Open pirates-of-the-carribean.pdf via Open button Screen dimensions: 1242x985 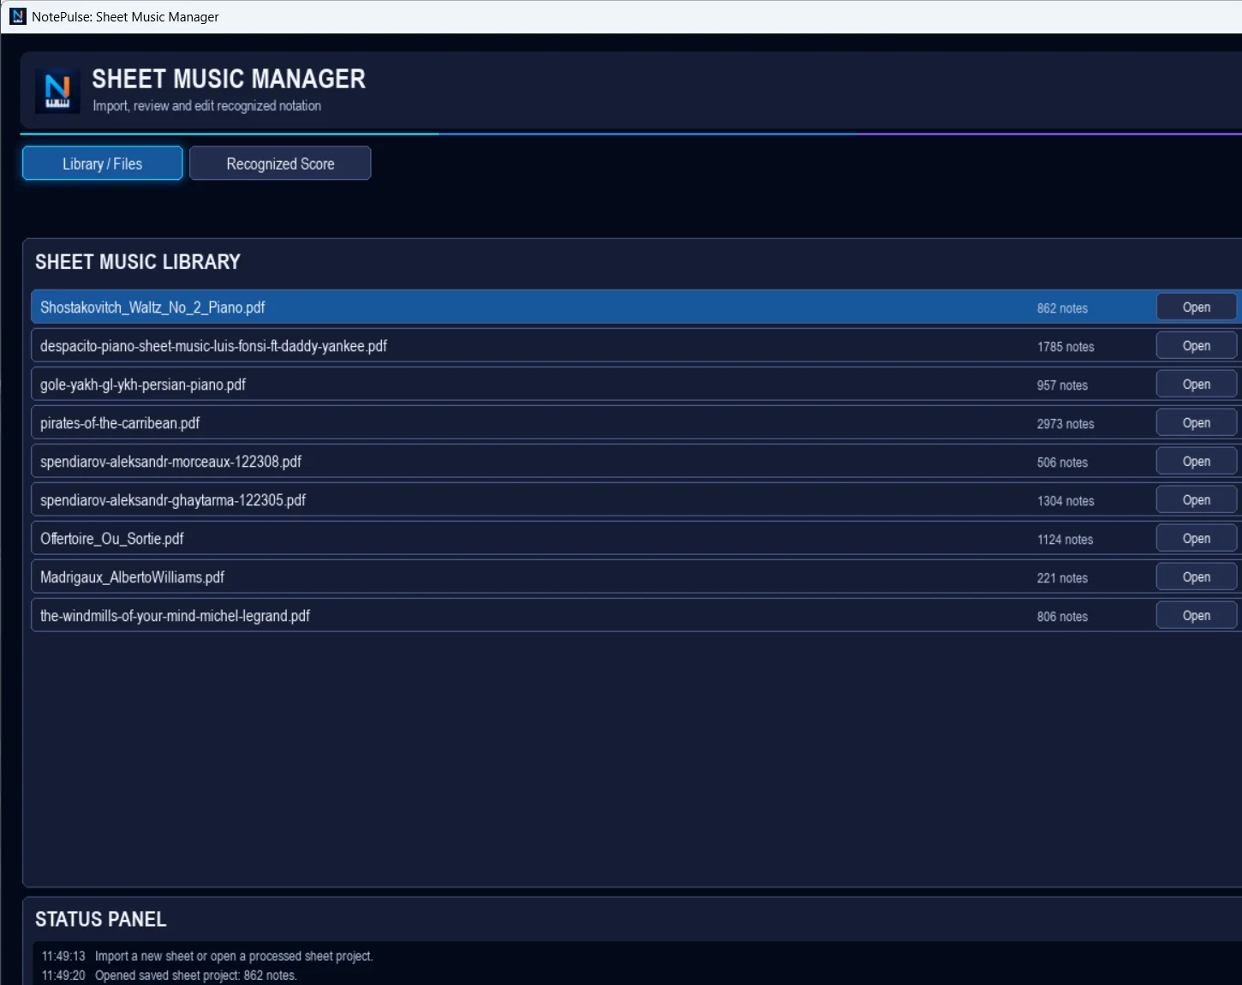[x=1197, y=422]
